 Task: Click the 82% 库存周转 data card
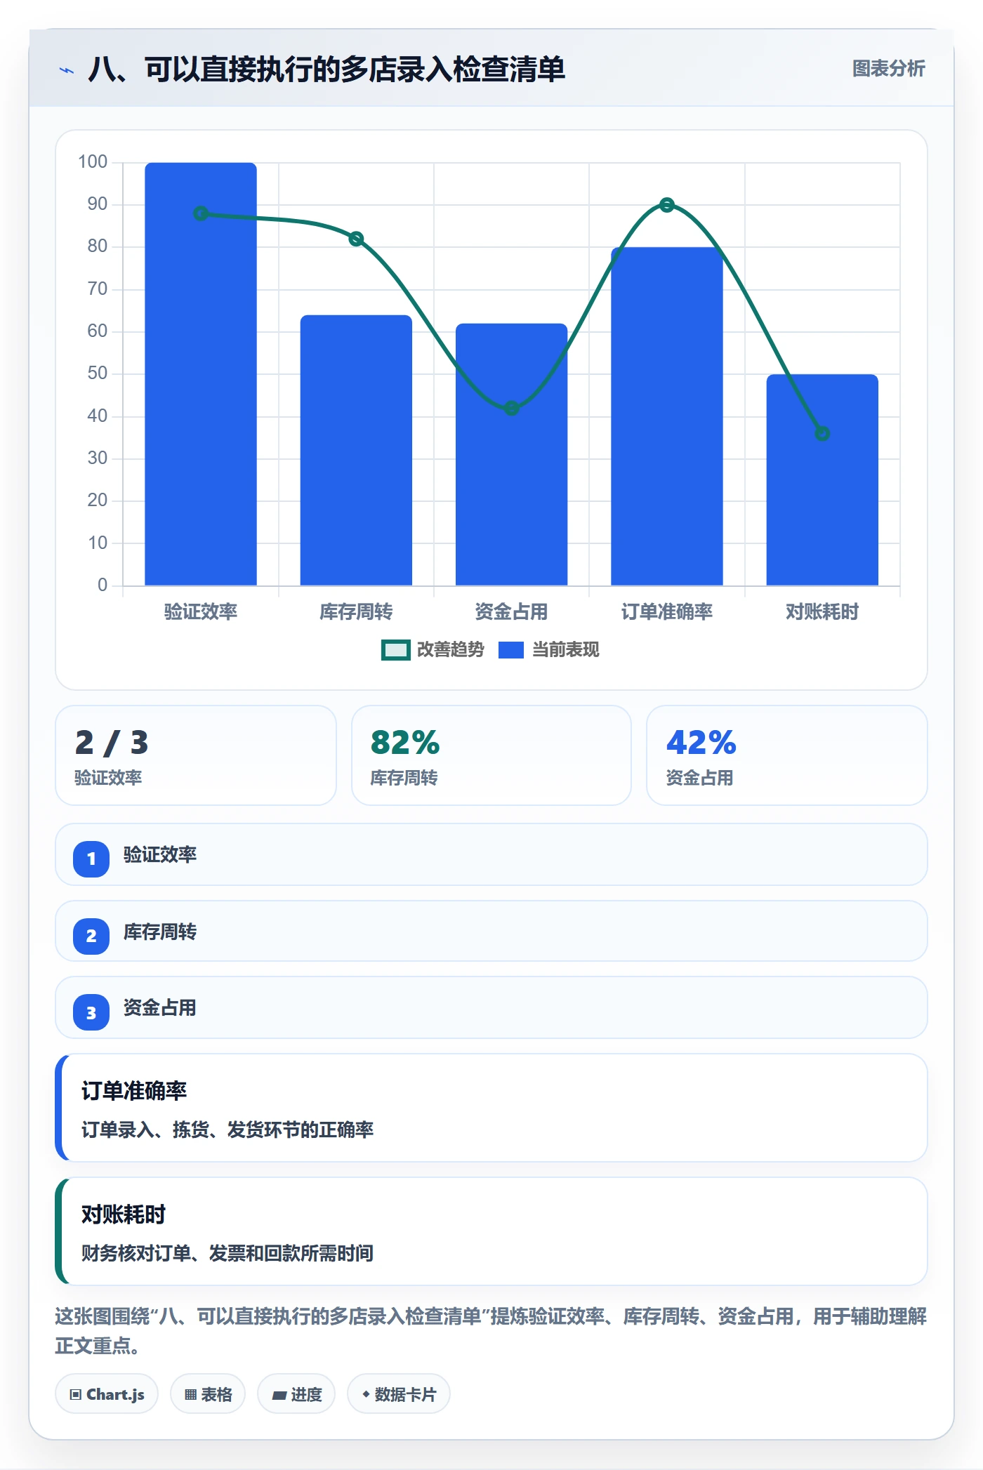[491, 755]
